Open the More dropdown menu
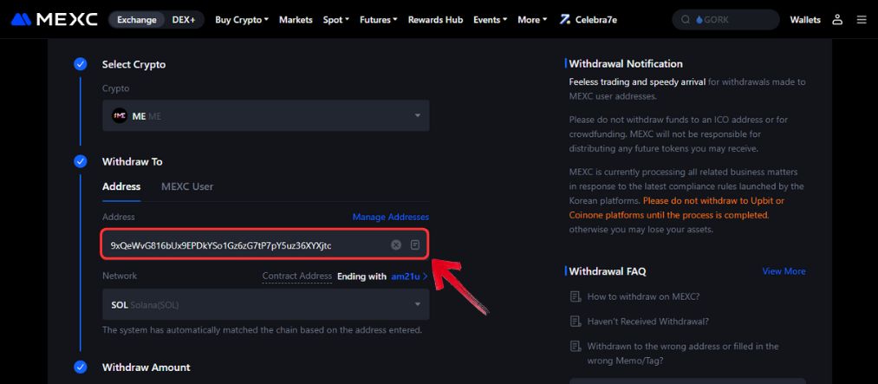Viewport: 878px width, 384px height. 532,20
